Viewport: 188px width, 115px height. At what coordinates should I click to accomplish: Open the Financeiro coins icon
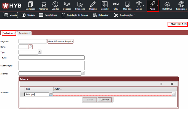pyautogui.click(x=80, y=4)
